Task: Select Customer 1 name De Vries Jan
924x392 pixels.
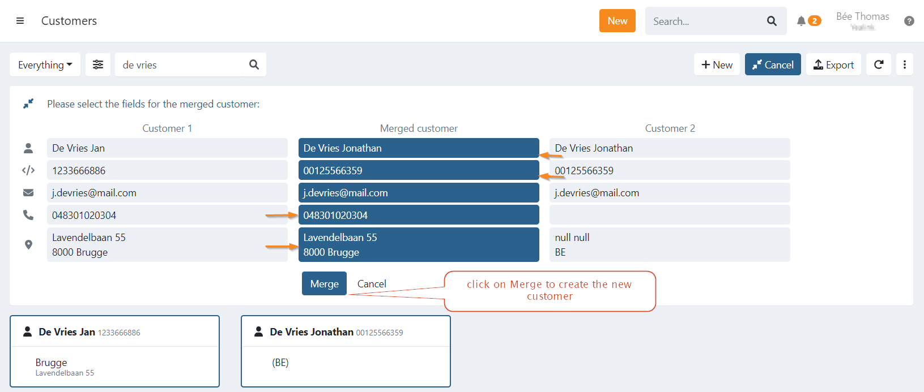Action: [167, 148]
